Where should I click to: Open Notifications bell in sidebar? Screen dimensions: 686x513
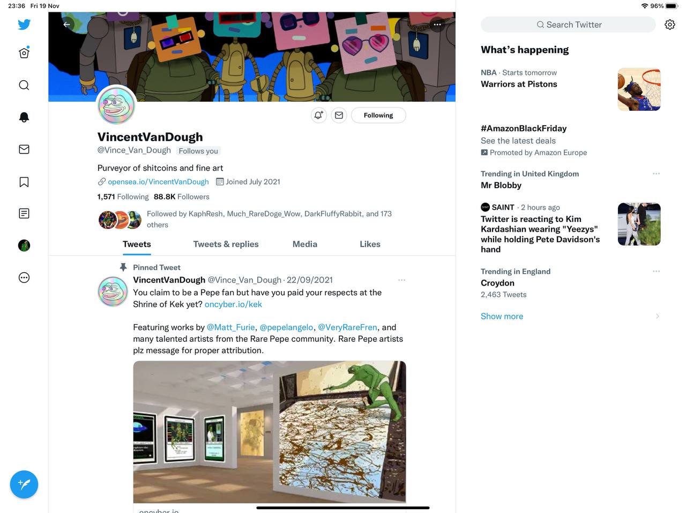tap(24, 117)
